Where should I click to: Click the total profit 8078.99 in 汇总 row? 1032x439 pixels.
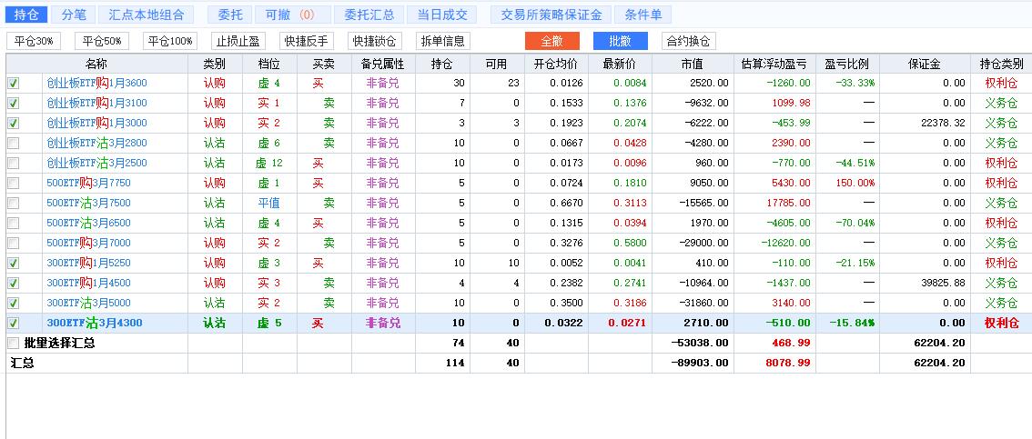click(x=788, y=363)
